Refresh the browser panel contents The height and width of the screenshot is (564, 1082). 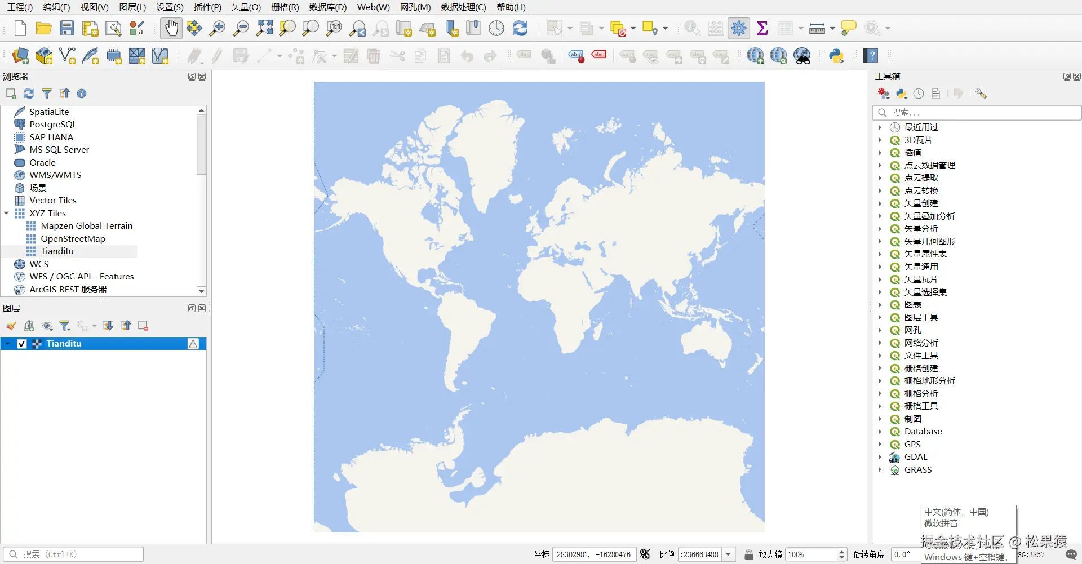point(29,94)
